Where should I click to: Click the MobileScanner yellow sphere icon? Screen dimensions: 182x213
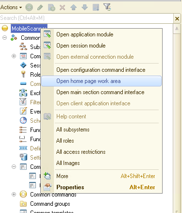point(5,28)
